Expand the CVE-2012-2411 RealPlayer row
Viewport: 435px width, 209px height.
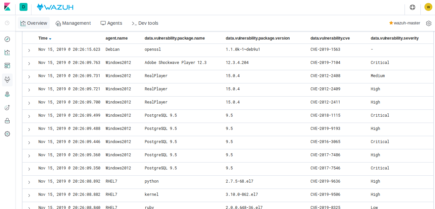(x=29, y=103)
